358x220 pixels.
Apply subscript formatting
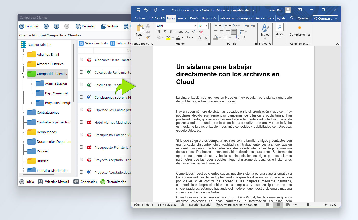[x=187, y=32]
